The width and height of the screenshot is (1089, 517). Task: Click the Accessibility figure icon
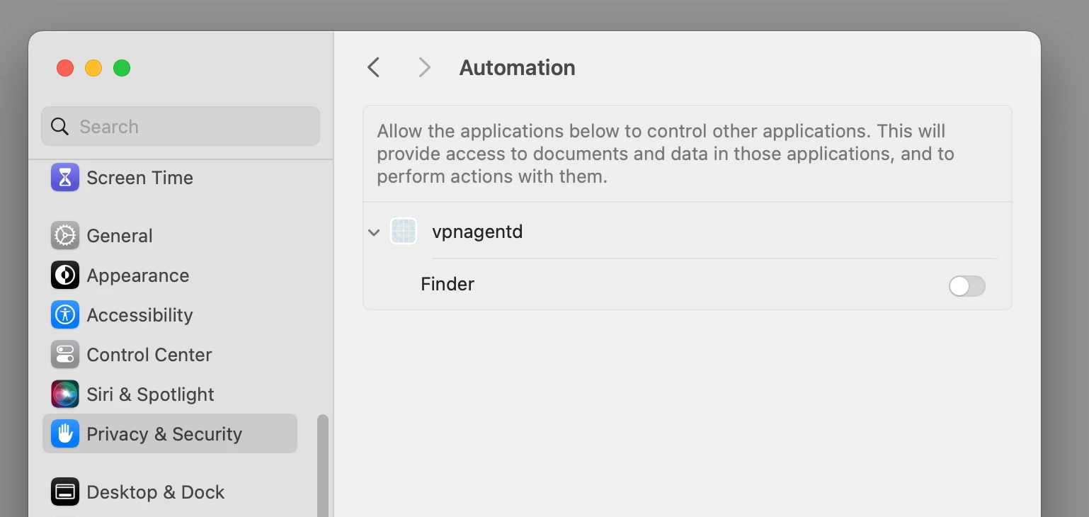click(x=65, y=314)
